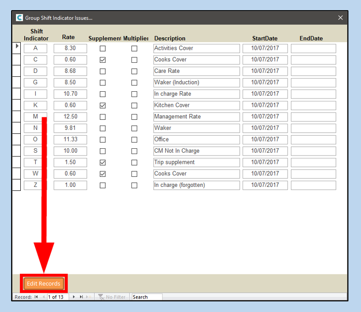The width and height of the screenshot is (361, 312).
Task: Close the Group Shift Indicator window
Action: click(340, 18)
